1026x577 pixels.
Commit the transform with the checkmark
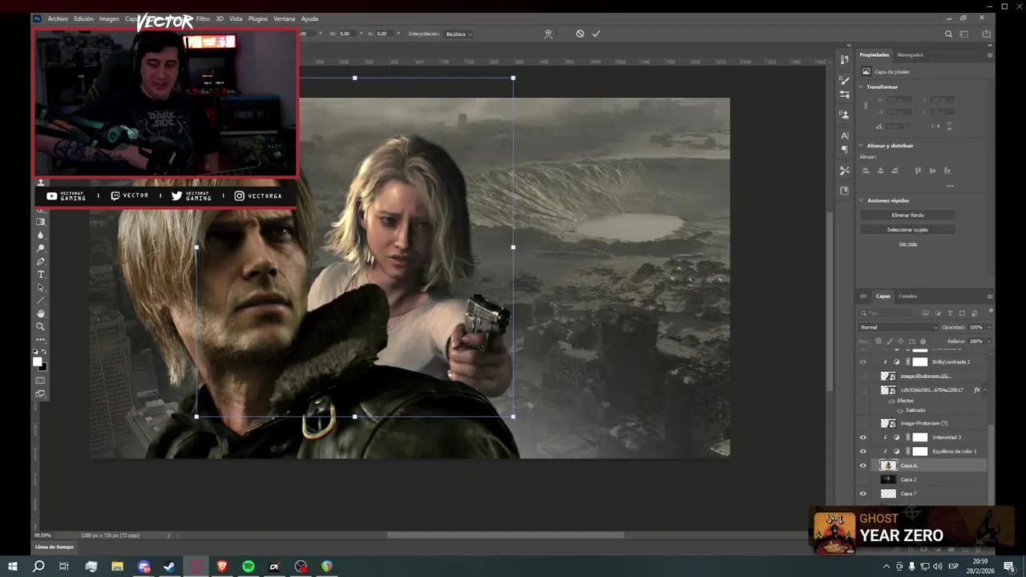point(596,34)
